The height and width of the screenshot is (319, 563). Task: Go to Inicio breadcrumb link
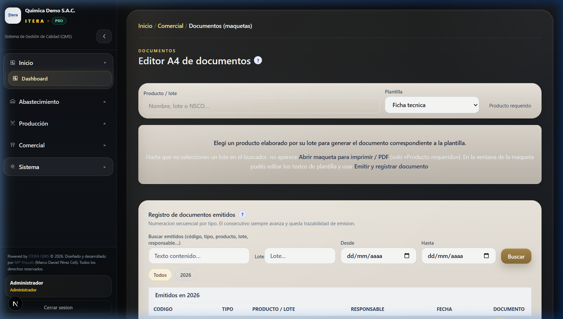tap(145, 26)
